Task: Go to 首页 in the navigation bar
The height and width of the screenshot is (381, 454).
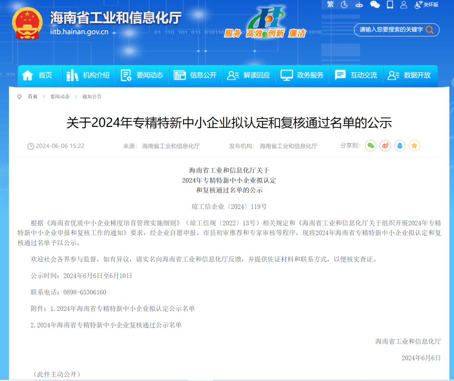Action: (37, 75)
